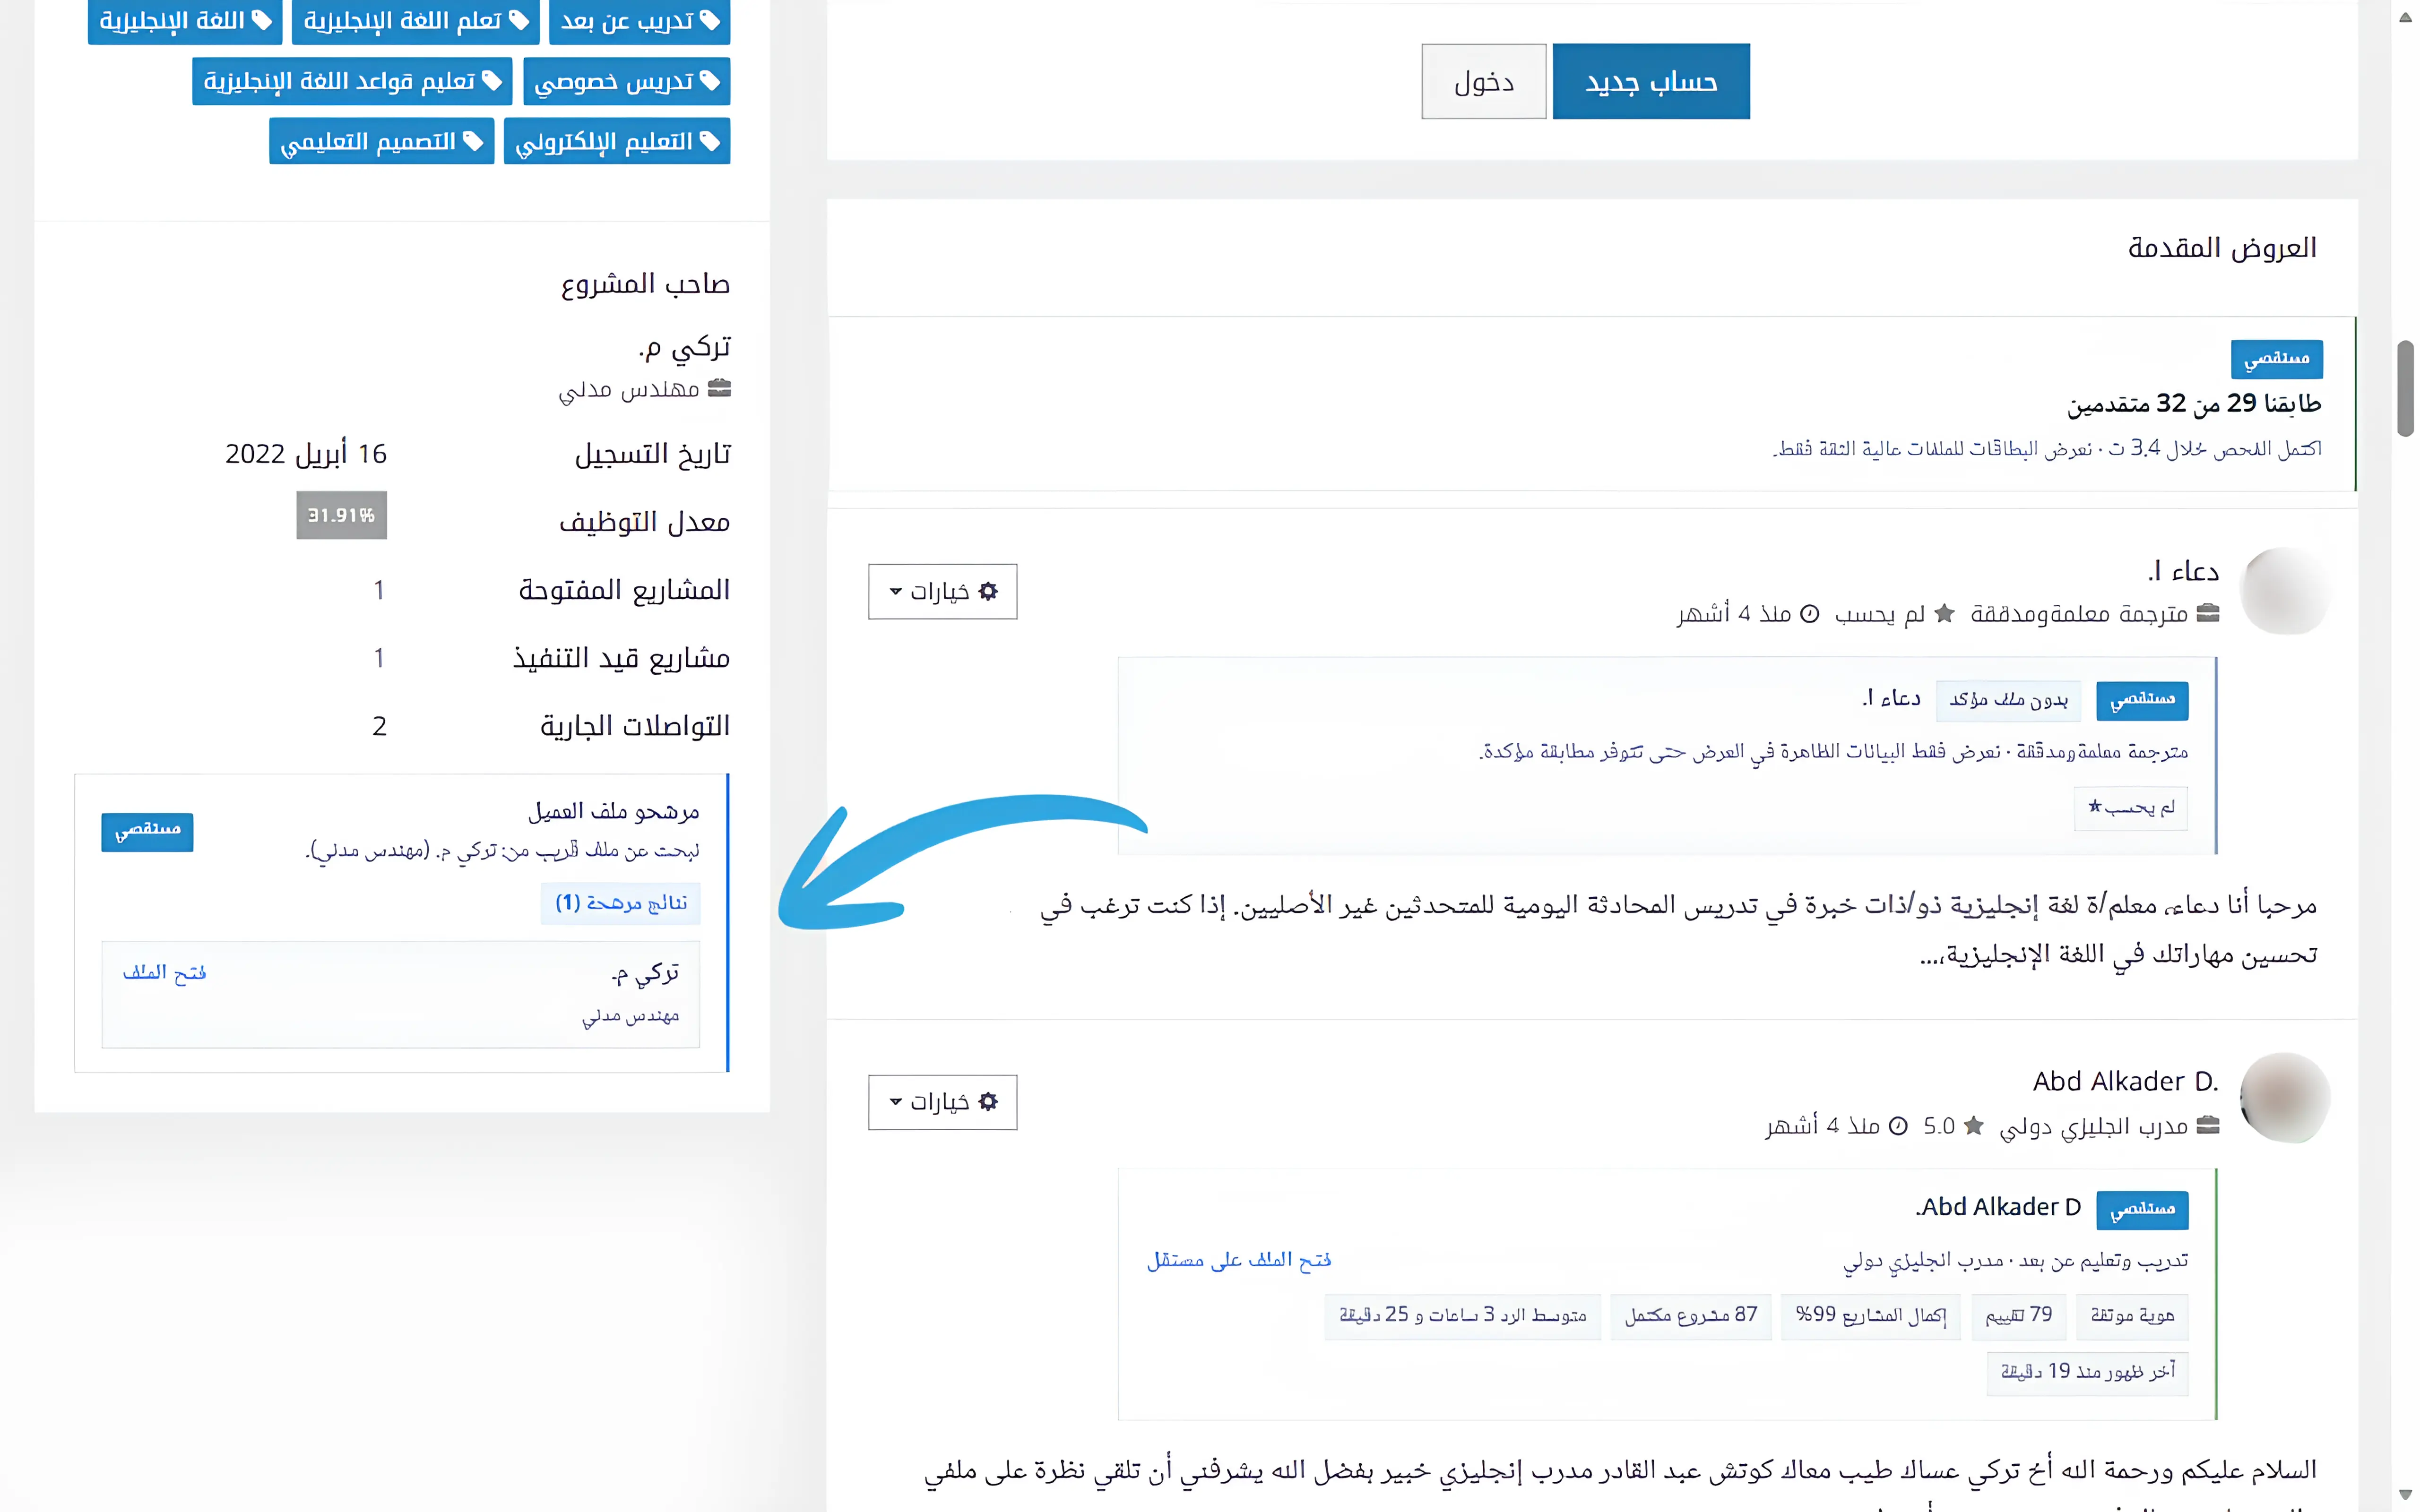The image size is (2420, 1512).
Task: Click the clock icon beside منذ 4 أشهر for دعاء
Action: [x=1809, y=614]
